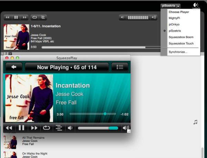Fast forward in SqueezePlay bottom bar
This screenshot has height=158, width=207.
[x=34, y=128]
